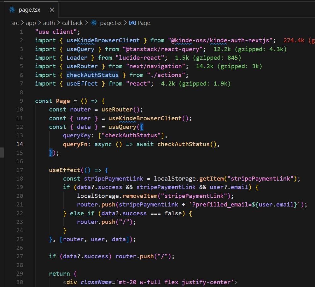Screen dimensions: 315x287
Task: Open the callback breadcrumb segment
Action: click(73, 23)
